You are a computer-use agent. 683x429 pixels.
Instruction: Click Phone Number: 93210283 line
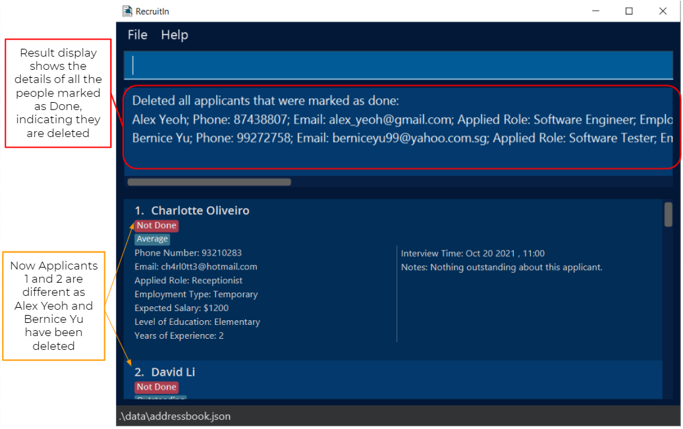tap(188, 253)
